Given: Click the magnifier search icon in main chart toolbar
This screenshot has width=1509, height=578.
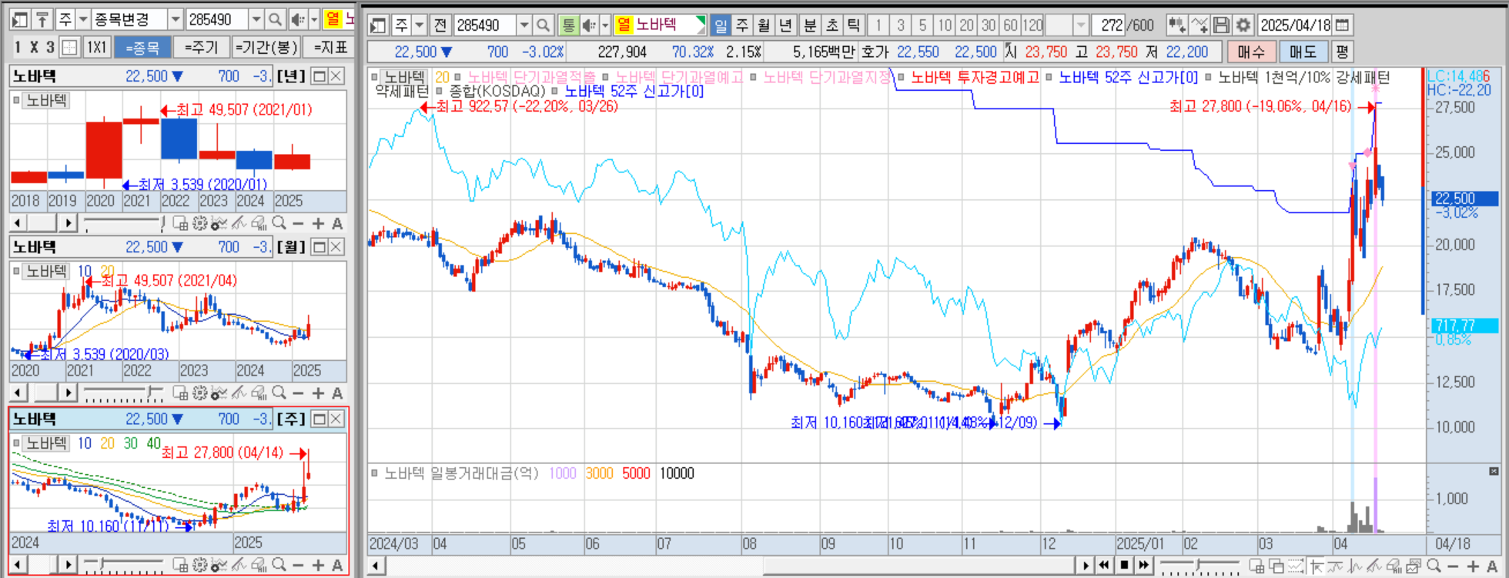Looking at the screenshot, I should click(544, 25).
